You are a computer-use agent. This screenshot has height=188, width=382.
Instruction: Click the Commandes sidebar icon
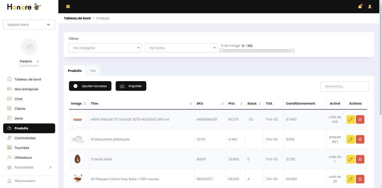point(9,138)
